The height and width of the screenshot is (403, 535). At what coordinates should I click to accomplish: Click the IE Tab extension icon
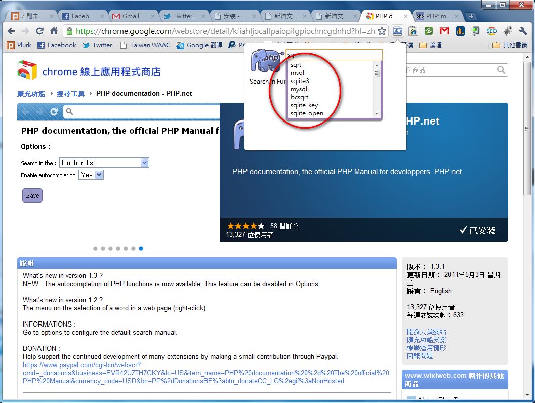coord(413,31)
